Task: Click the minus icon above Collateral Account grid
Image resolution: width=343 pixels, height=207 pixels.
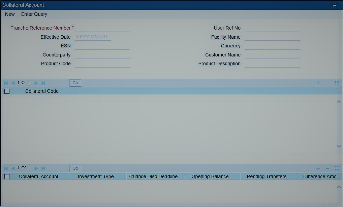Action: pos(327,168)
